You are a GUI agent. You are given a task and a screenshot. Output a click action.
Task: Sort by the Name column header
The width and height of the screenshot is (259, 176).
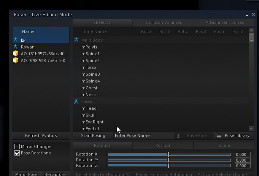41,31
